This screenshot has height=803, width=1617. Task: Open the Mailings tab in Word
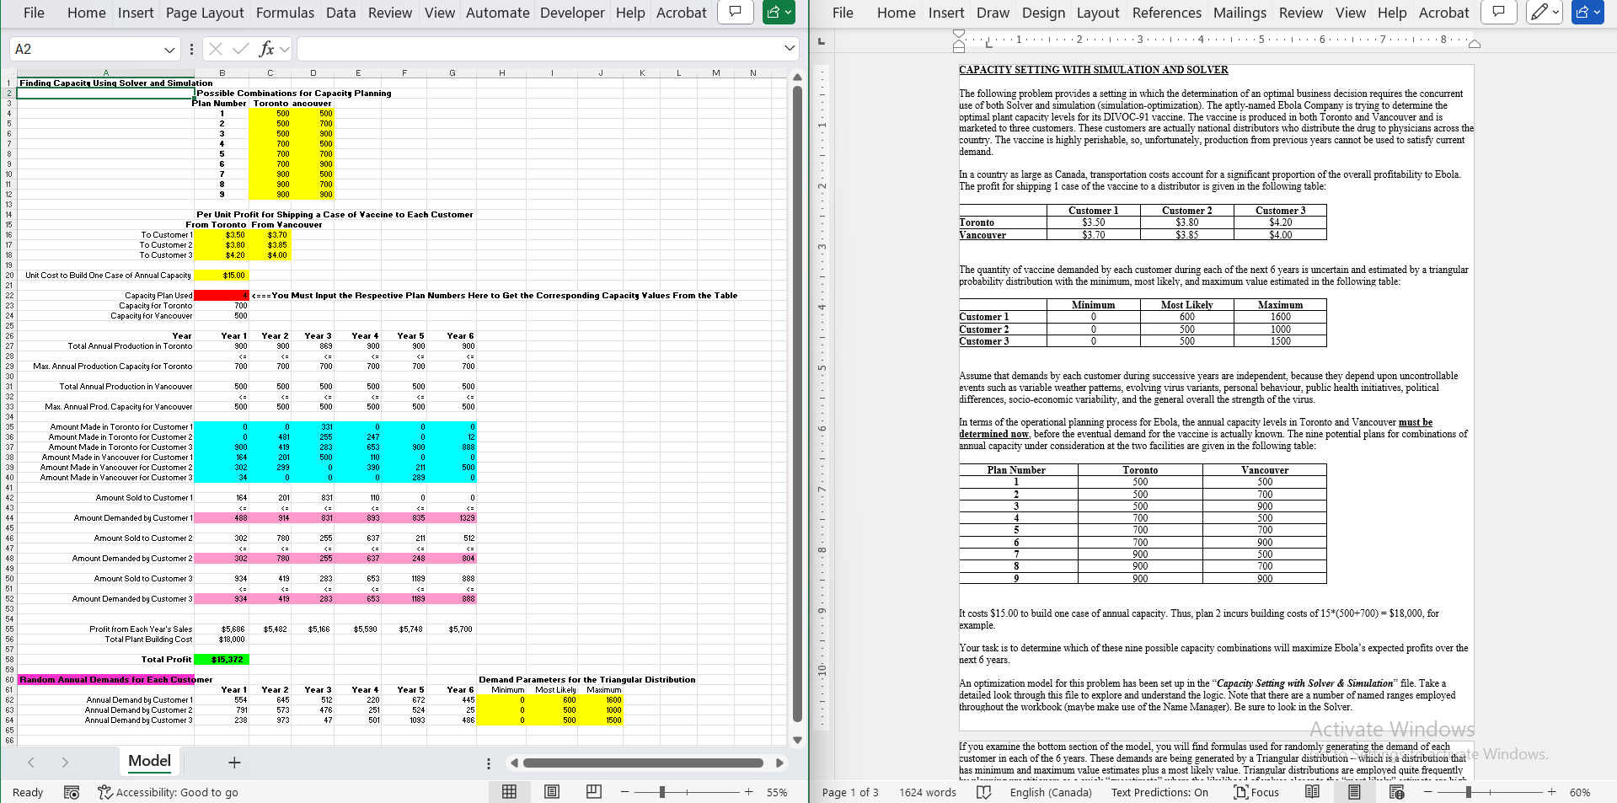[1240, 13]
